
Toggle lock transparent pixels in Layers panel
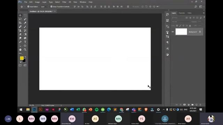[177, 26]
